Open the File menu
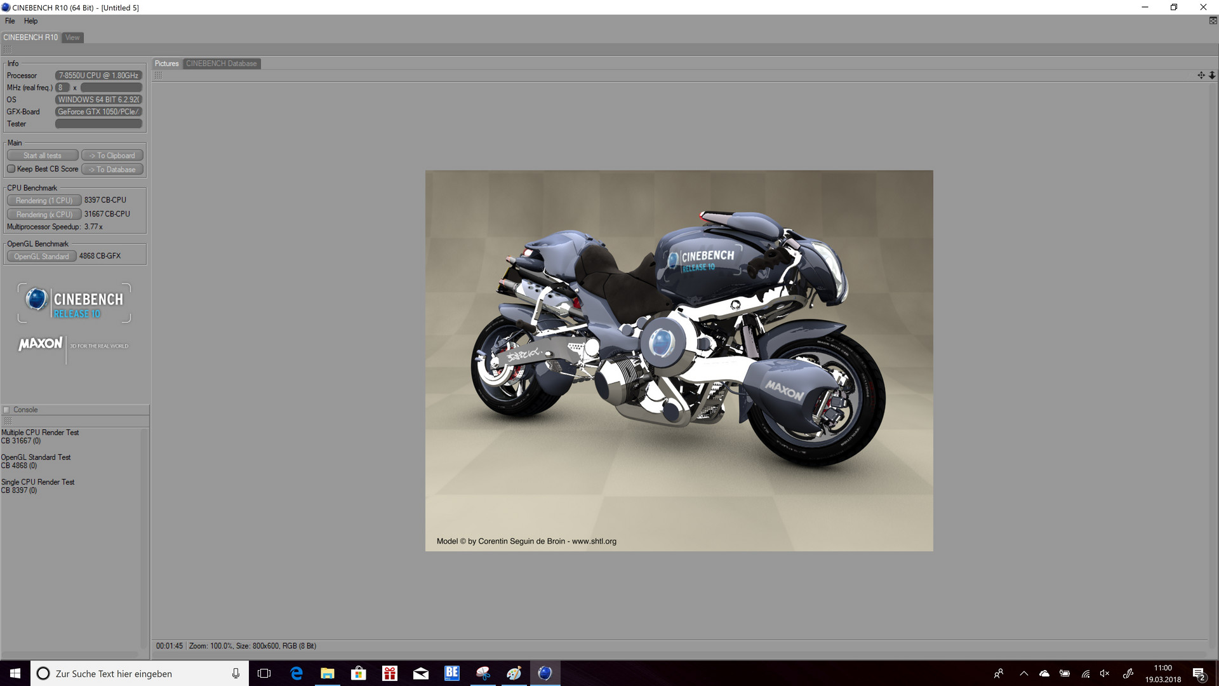The height and width of the screenshot is (686, 1219). [x=10, y=21]
